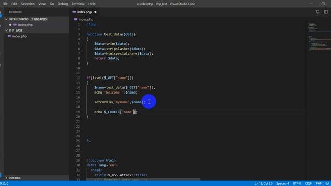The image size is (331, 186).
Task: Open the Terminal menu
Action: tap(78, 4)
